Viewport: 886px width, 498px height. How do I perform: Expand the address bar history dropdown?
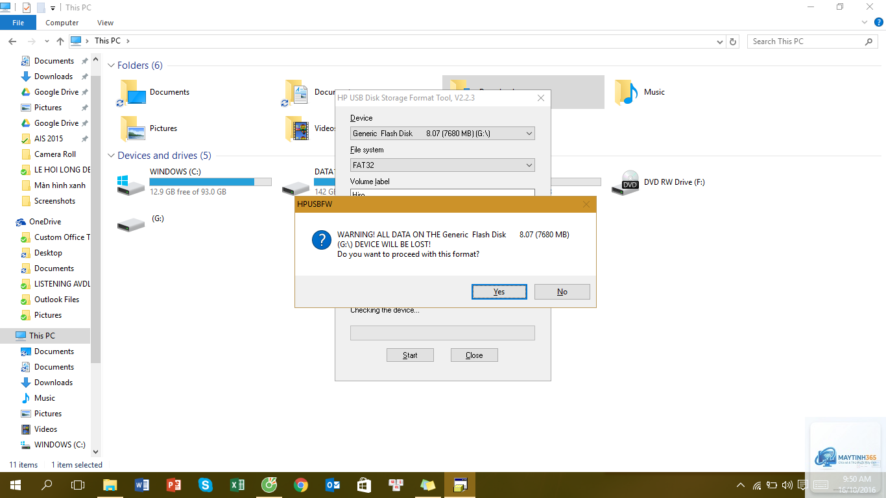pos(720,41)
